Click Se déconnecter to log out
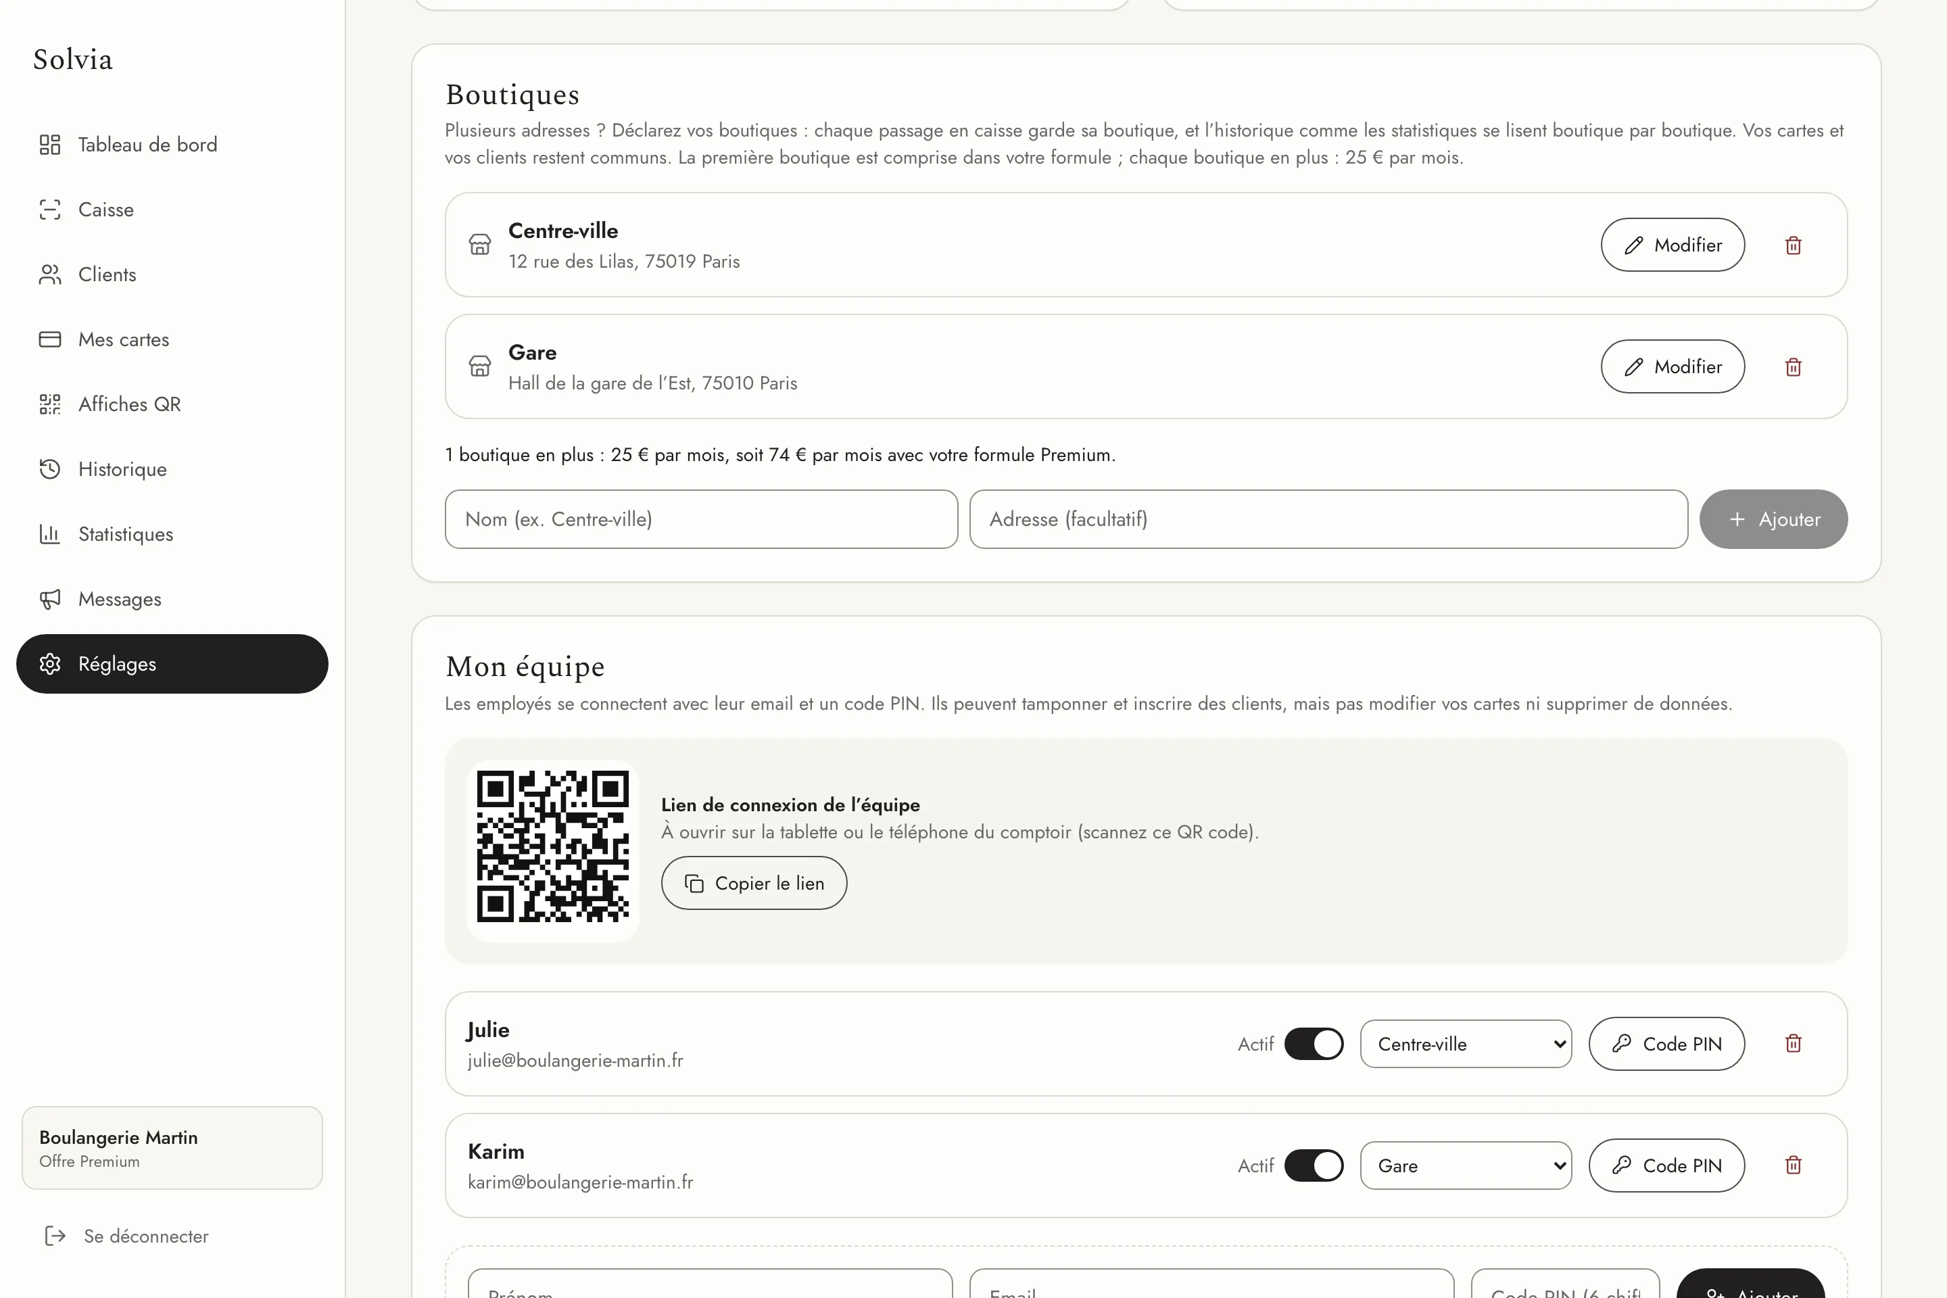 [126, 1236]
